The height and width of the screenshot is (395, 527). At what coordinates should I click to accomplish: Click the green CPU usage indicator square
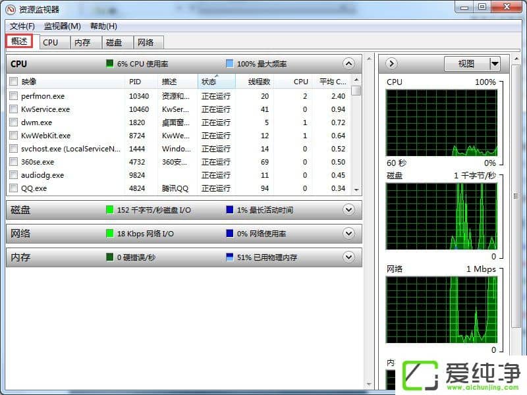109,63
